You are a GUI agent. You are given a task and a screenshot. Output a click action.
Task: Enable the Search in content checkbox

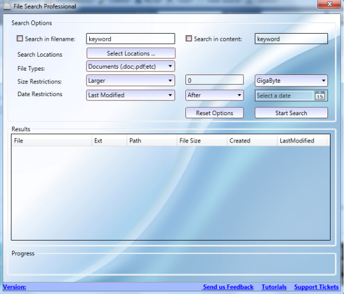(189, 39)
